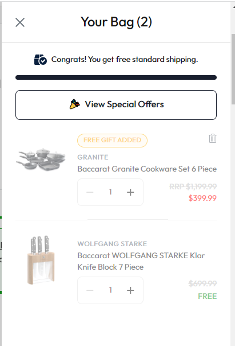
Task: Decrease Granite Cookware Set quantity
Action: point(90,192)
